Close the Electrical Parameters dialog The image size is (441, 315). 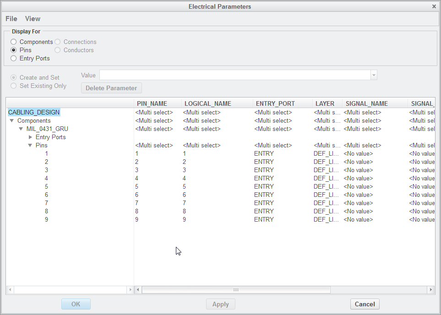coord(434,6)
